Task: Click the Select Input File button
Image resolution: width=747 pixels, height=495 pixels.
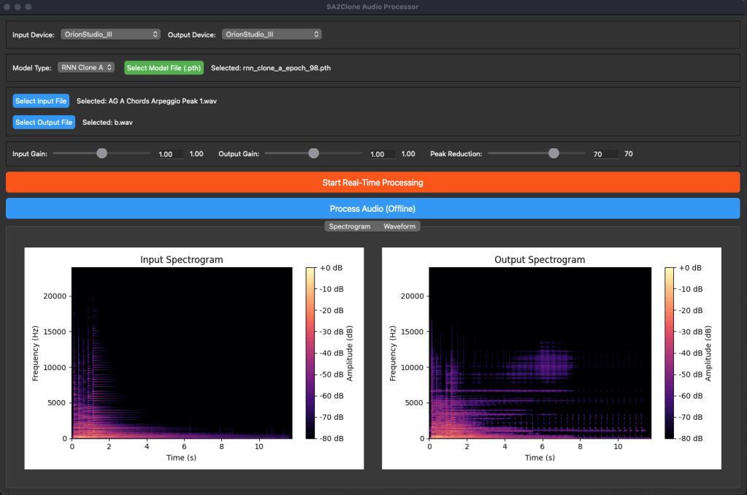Action: (41, 101)
